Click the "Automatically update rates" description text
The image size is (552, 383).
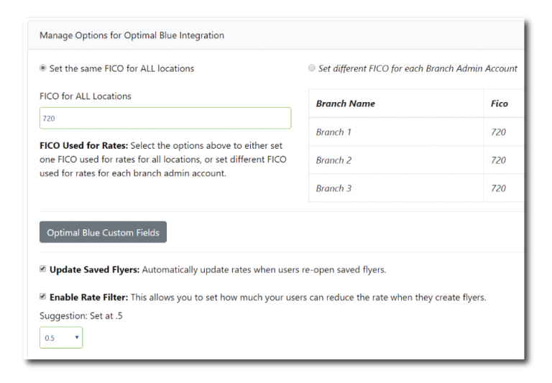(x=264, y=270)
